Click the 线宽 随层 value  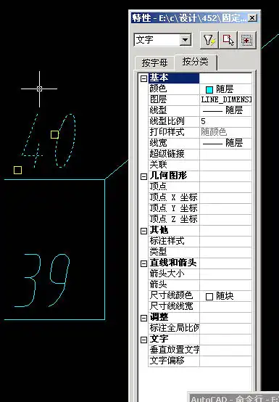coord(226,144)
